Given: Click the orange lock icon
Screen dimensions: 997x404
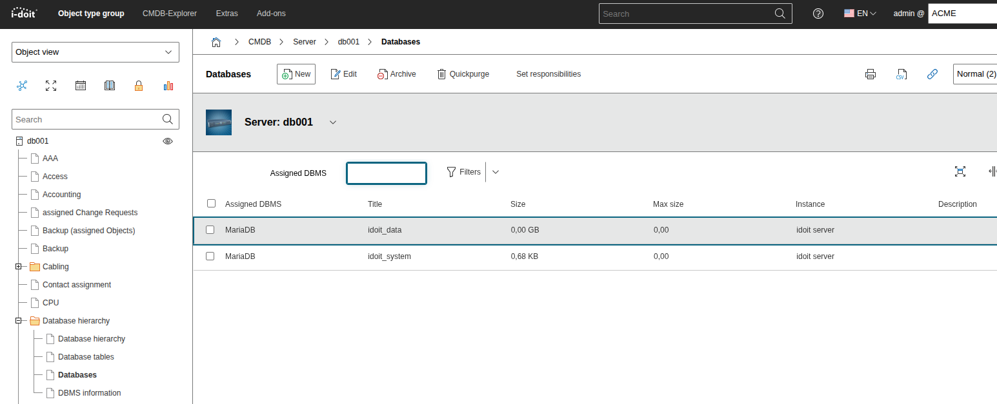Looking at the screenshot, I should [139, 86].
